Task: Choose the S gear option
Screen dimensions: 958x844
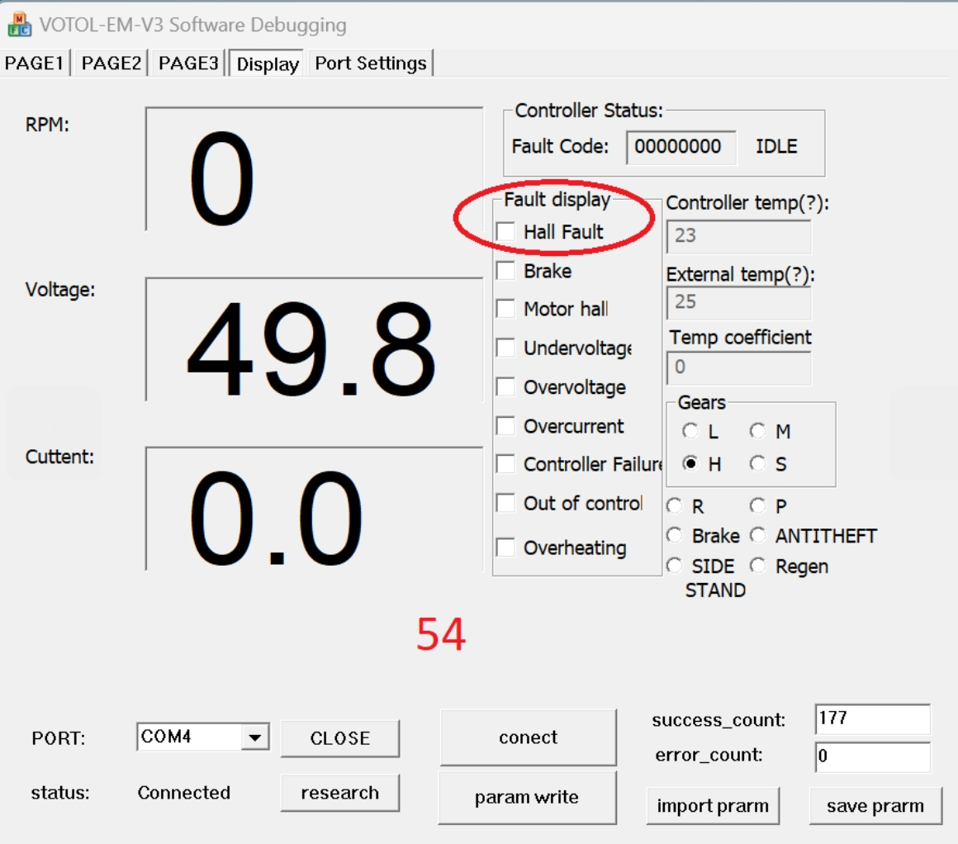Action: click(757, 464)
